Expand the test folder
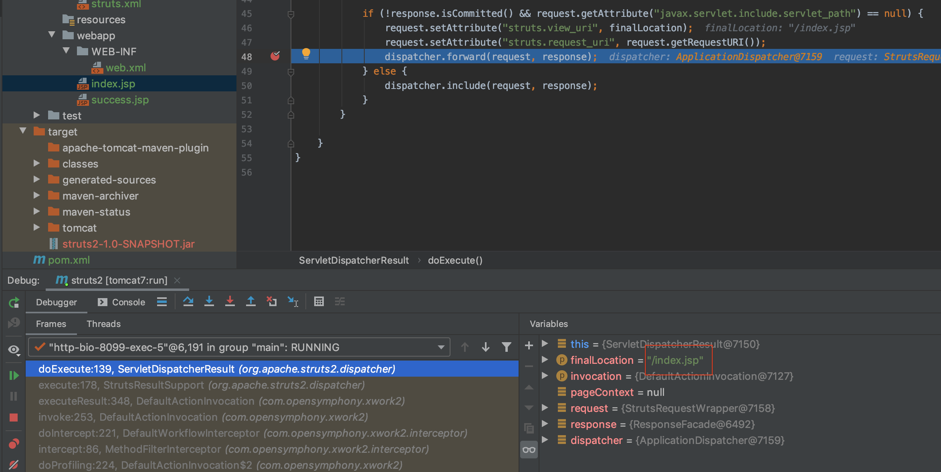Image resolution: width=941 pixels, height=472 pixels. point(37,115)
